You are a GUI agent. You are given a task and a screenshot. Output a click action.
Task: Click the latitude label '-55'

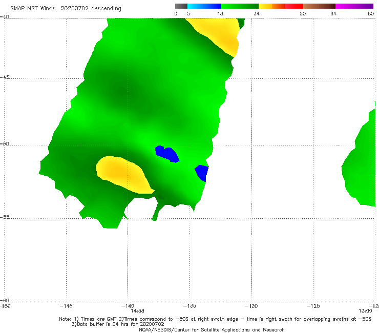5,217
